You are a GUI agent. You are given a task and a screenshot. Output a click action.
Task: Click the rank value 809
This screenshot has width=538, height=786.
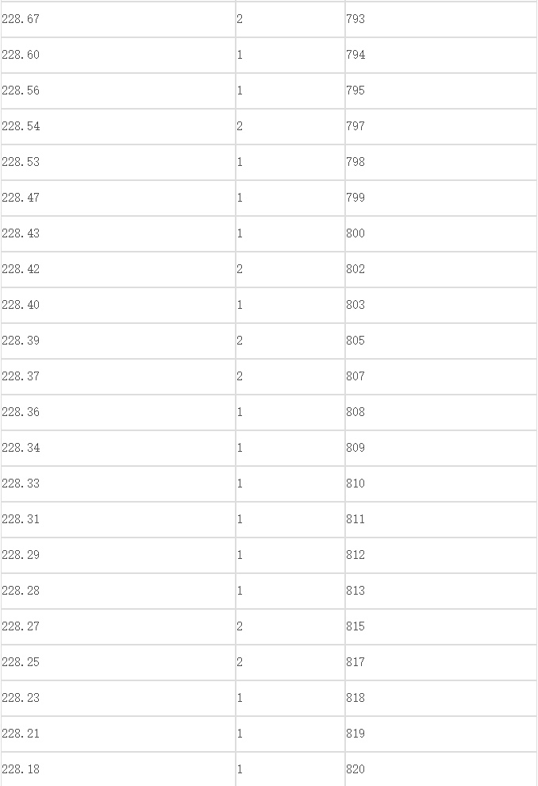pos(440,448)
